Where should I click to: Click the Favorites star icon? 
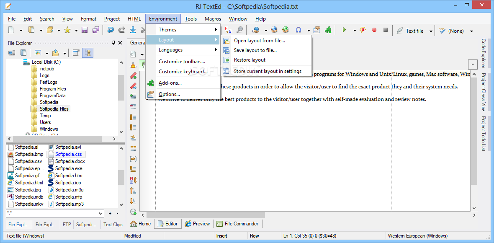pyautogui.click(x=67, y=30)
